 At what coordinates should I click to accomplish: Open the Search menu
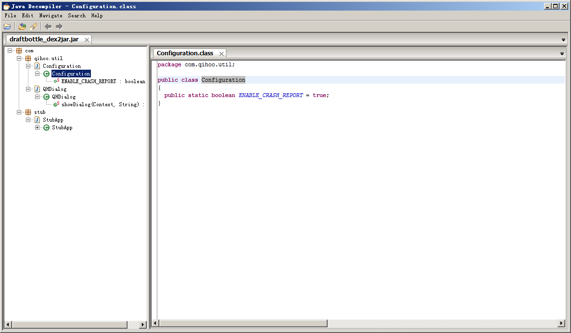(x=76, y=16)
